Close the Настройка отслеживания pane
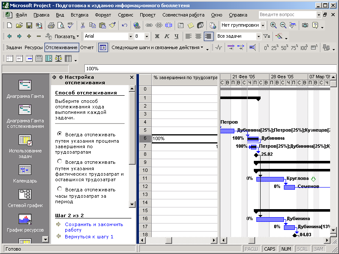The image size is (339, 254). (132, 77)
